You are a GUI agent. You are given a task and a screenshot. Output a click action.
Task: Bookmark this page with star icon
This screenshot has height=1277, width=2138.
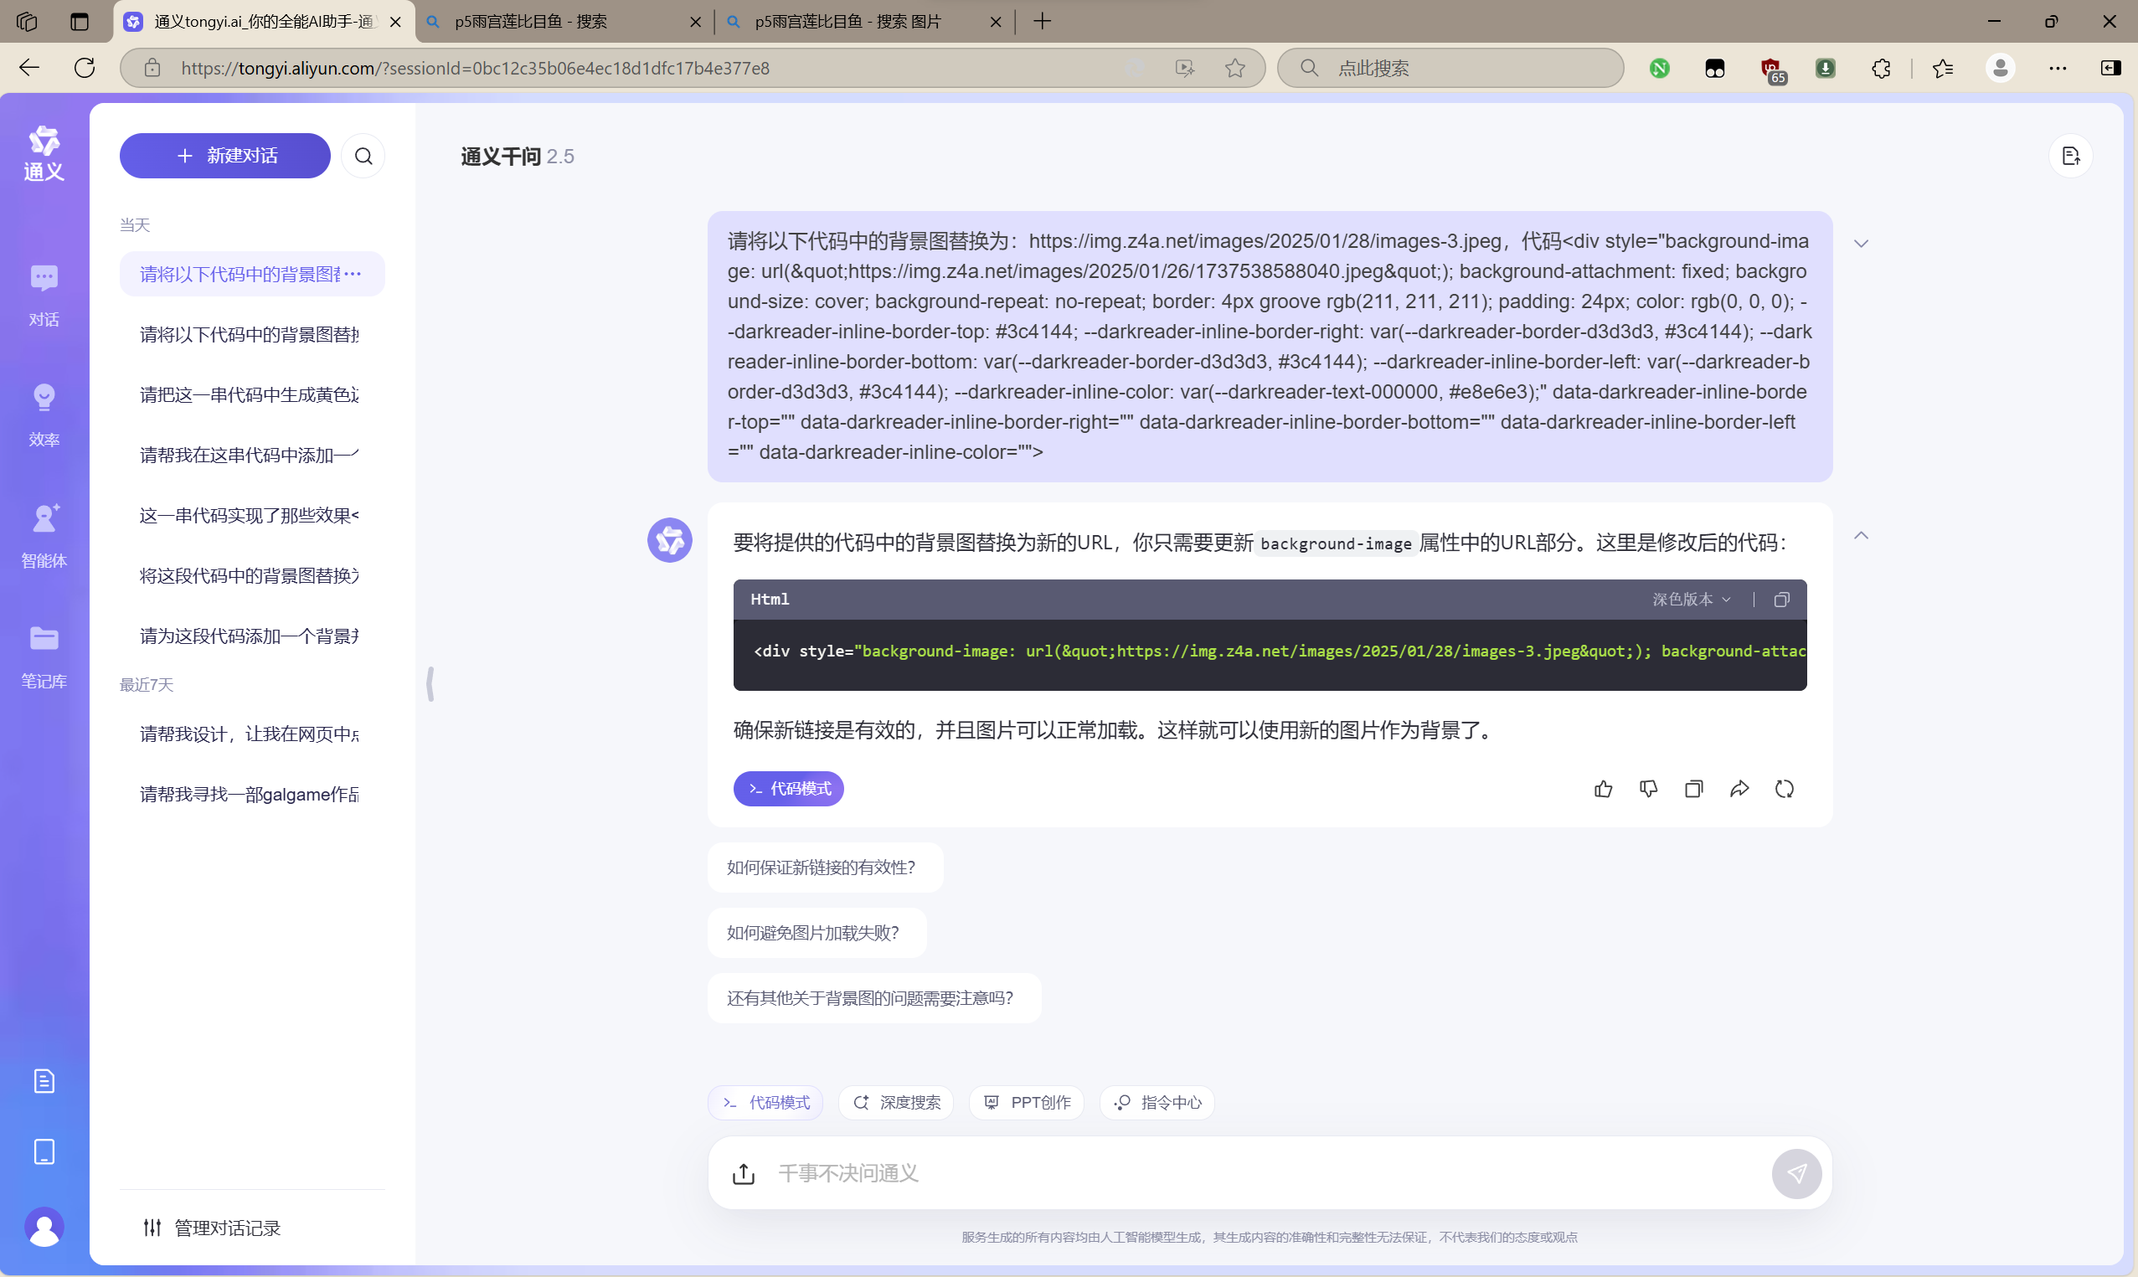pos(1234,68)
